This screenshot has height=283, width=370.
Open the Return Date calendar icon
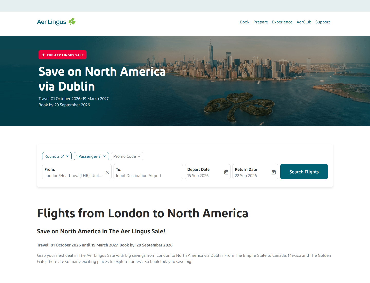274,172
